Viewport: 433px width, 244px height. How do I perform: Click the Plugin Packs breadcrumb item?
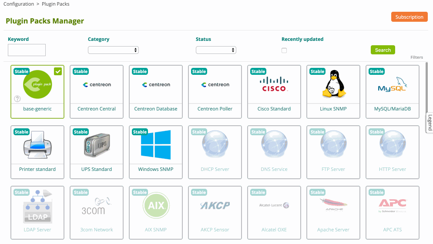pyautogui.click(x=55, y=4)
